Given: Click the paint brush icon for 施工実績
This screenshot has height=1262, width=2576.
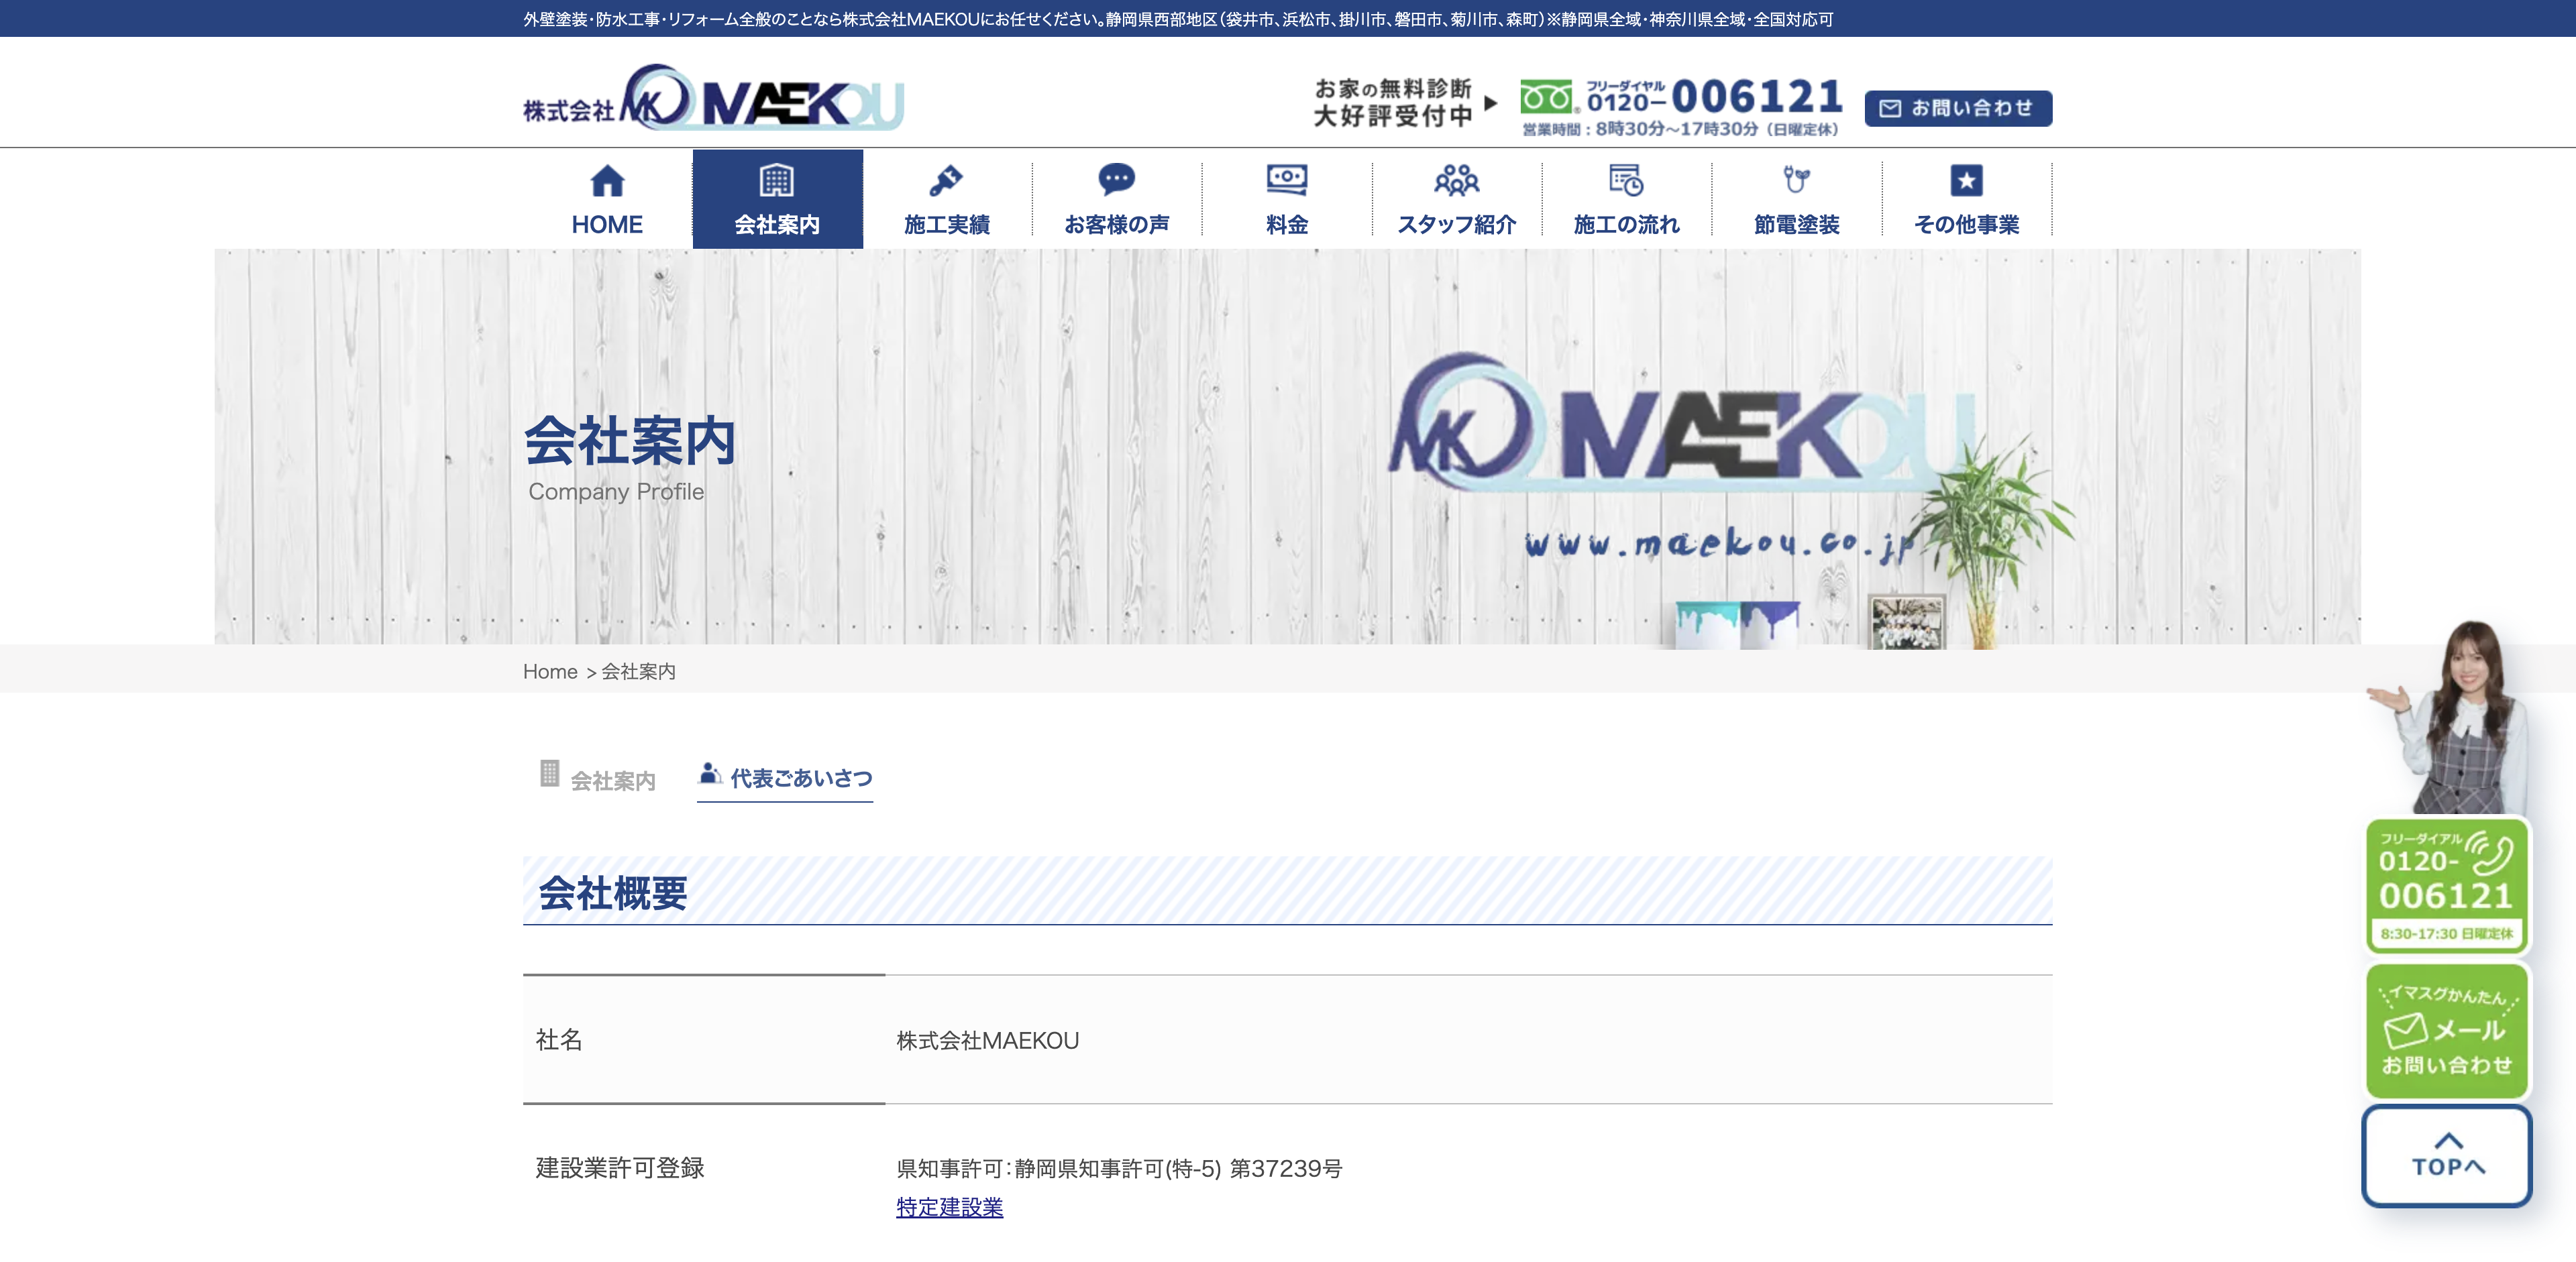Looking at the screenshot, I should coord(946,181).
